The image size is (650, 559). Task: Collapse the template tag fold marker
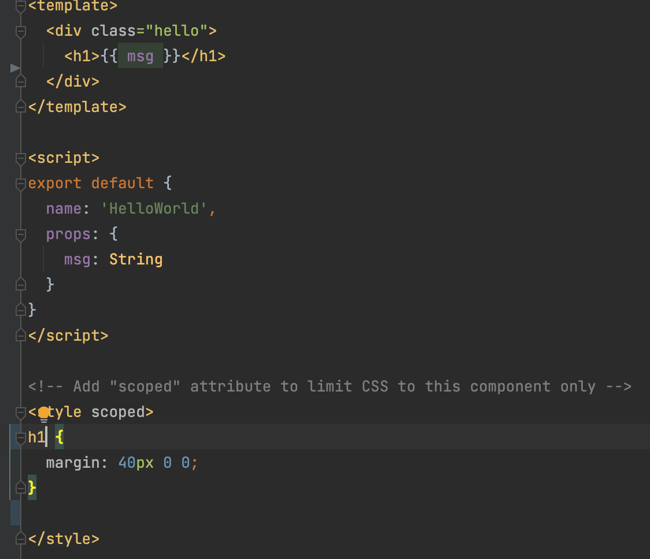pyautogui.click(x=20, y=6)
